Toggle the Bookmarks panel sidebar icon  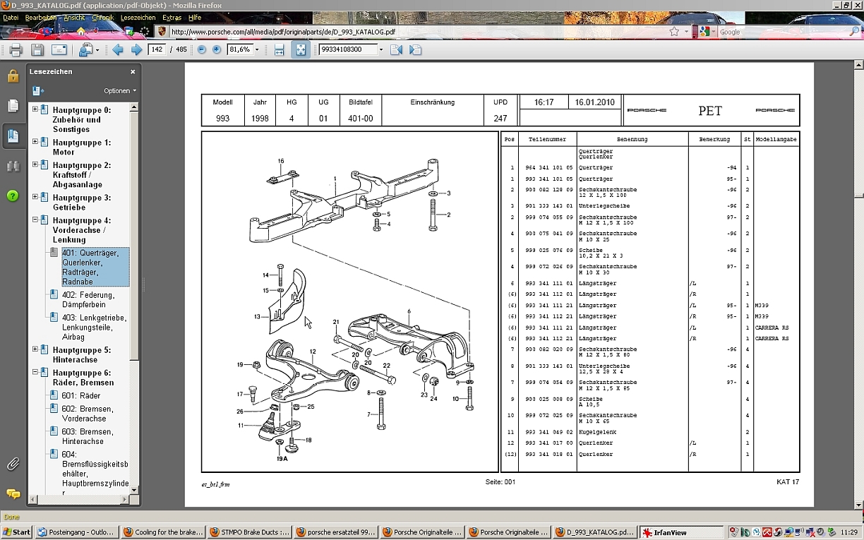pyautogui.click(x=13, y=136)
